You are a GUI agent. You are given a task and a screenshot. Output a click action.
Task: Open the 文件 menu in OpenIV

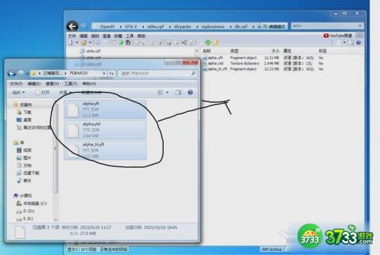(x=72, y=36)
